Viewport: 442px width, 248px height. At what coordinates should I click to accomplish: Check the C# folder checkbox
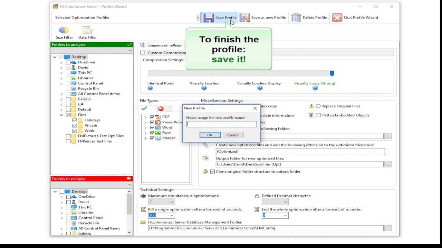pyautogui.click(x=68, y=104)
